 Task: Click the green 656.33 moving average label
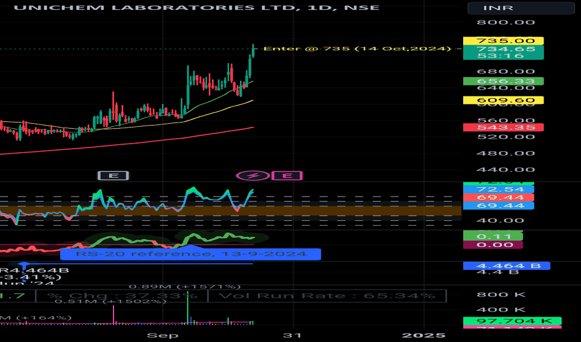pos(503,81)
